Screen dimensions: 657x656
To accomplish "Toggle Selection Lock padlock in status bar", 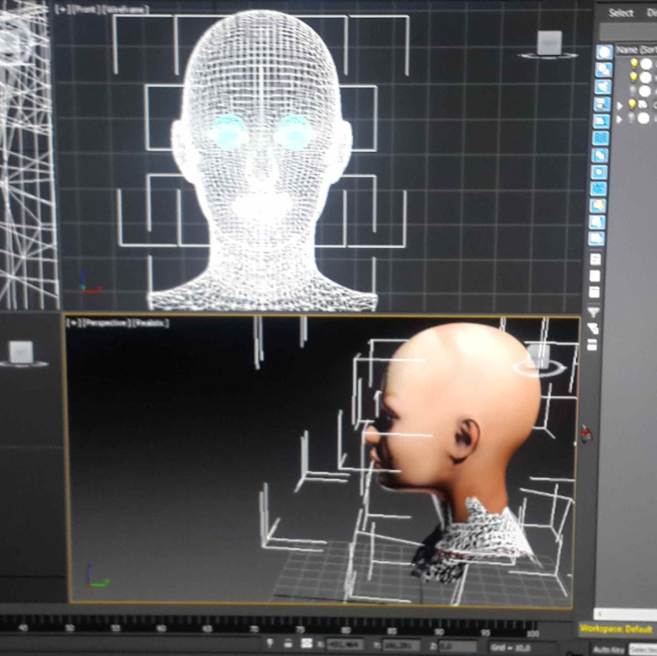I will pos(288,643).
